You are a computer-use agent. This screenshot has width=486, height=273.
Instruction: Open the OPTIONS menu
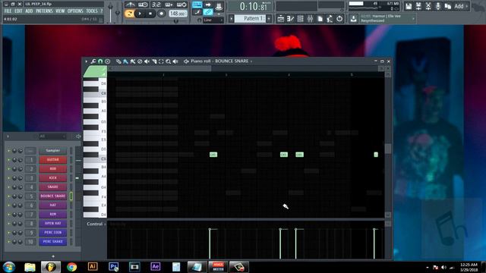[x=75, y=11]
